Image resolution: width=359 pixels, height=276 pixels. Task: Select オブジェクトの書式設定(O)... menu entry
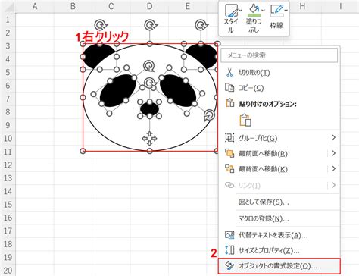coord(279,266)
